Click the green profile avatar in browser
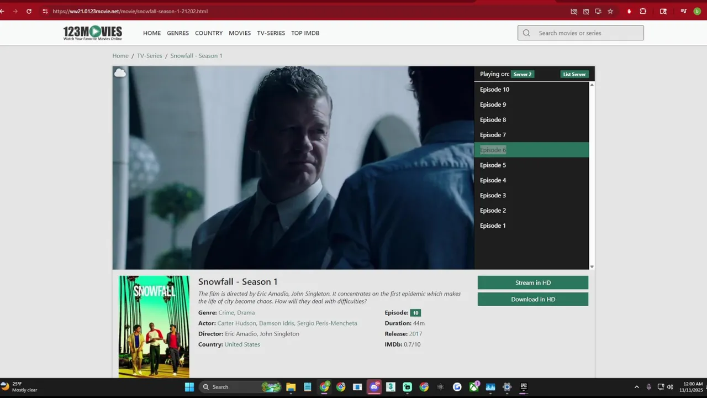This screenshot has width=707, height=398. [697, 11]
